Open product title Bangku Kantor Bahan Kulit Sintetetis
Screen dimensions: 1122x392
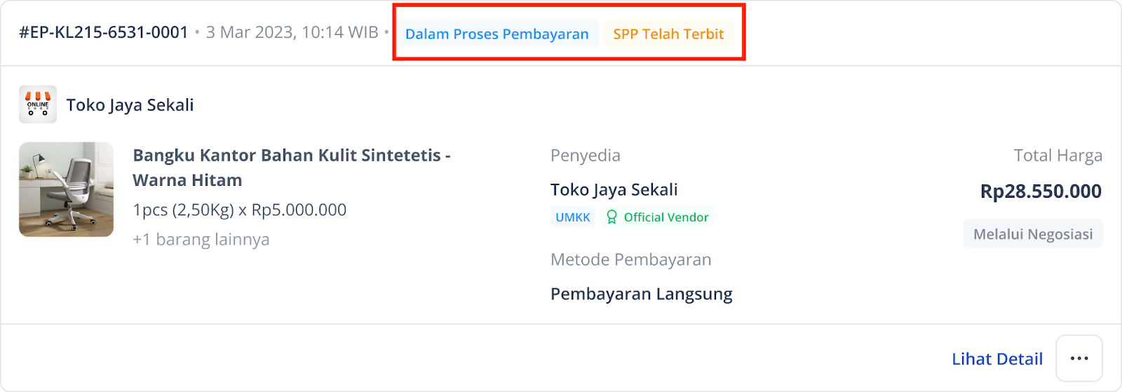pos(292,168)
